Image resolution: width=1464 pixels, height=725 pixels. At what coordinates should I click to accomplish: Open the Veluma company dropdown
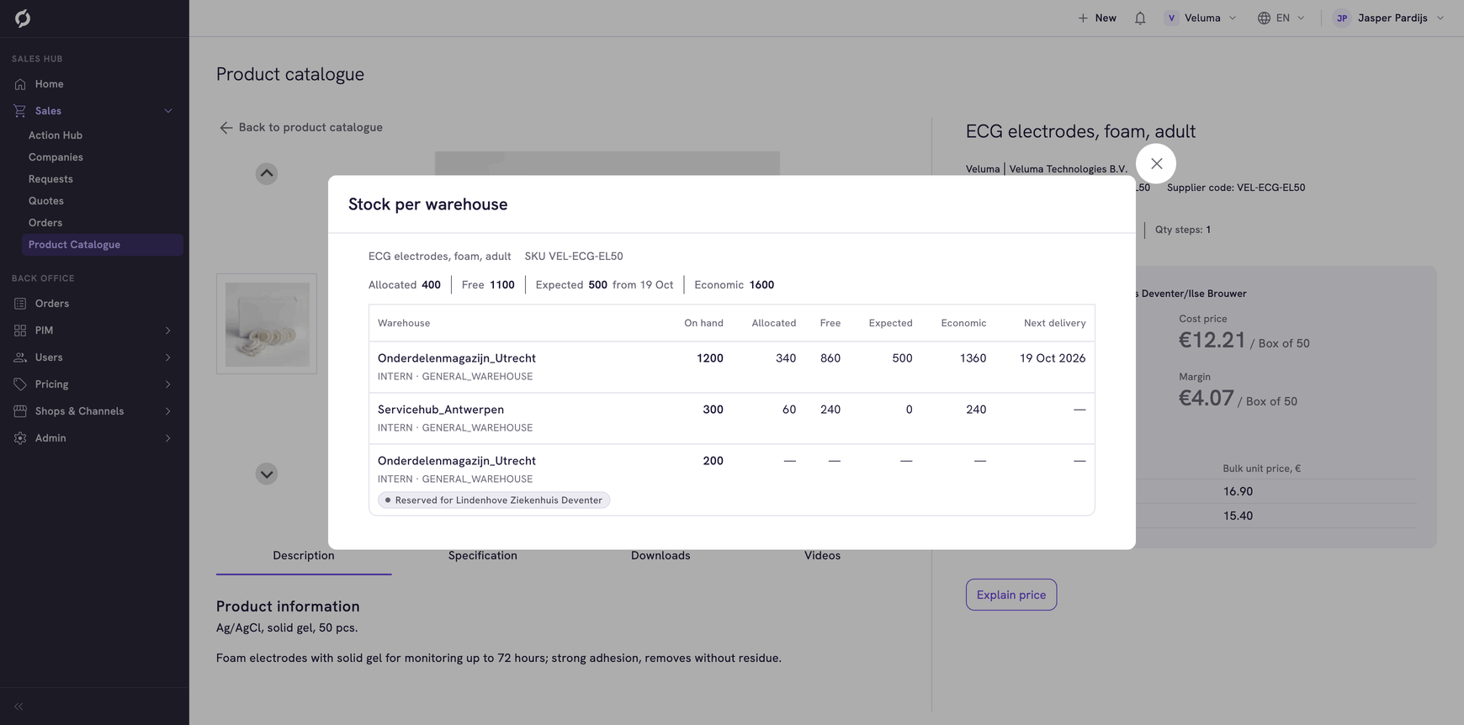pyautogui.click(x=1201, y=18)
